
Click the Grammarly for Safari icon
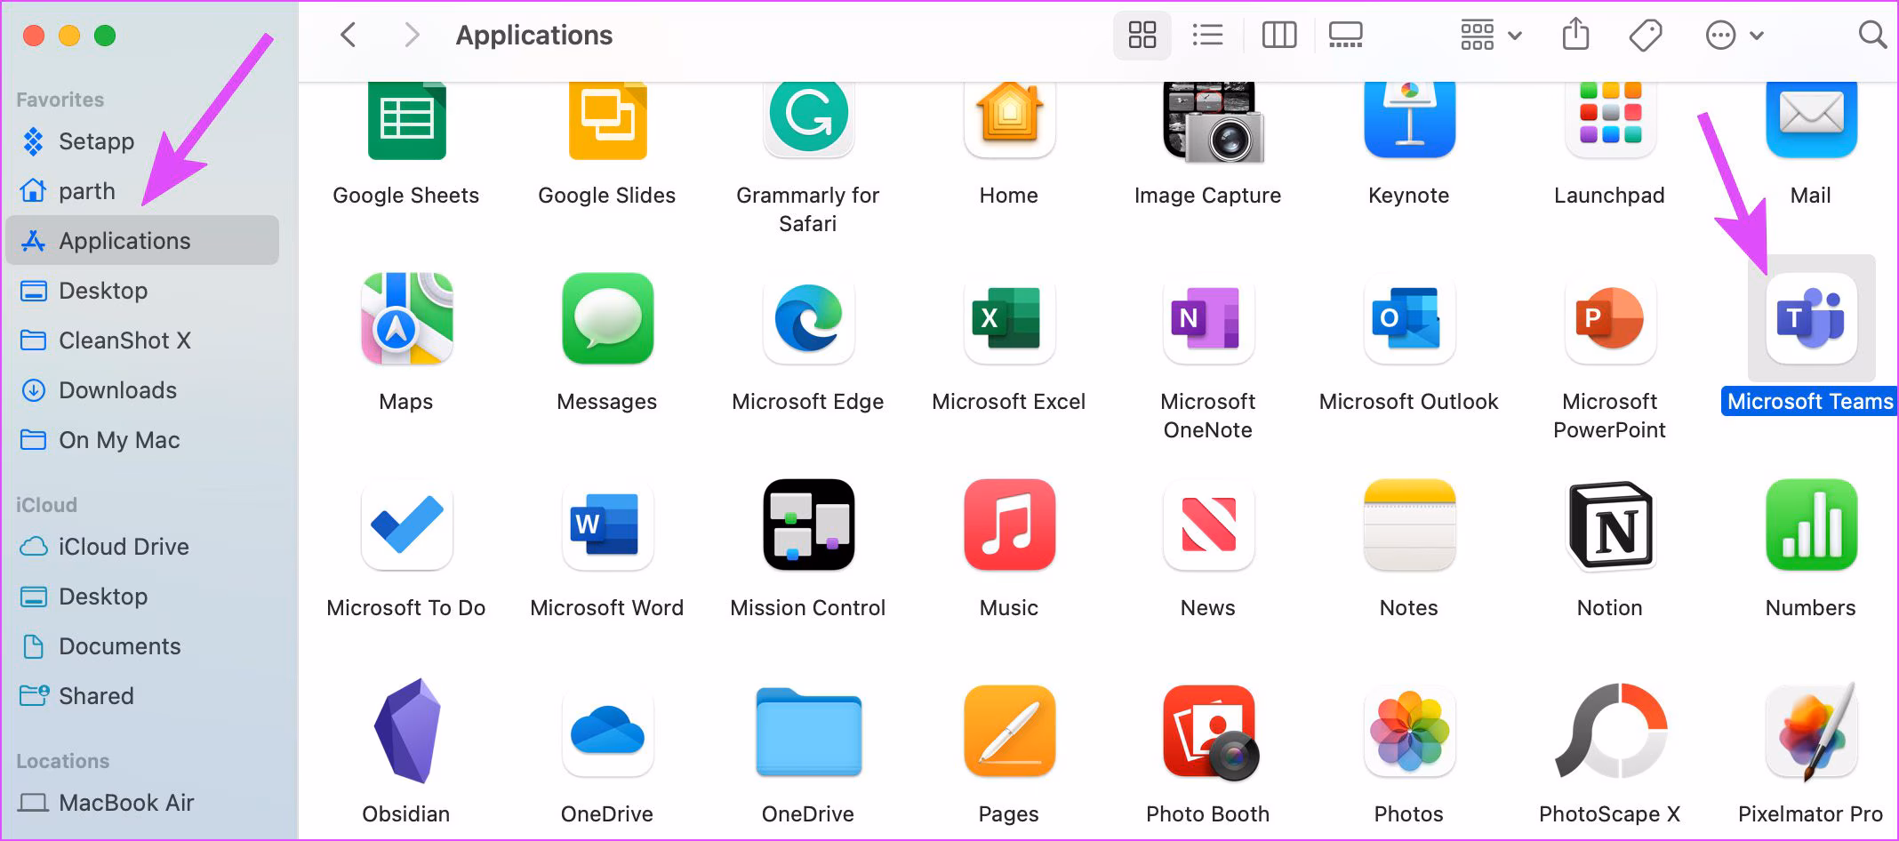point(808,119)
